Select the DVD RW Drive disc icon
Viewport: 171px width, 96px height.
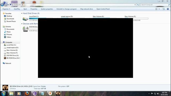coord(26,29)
